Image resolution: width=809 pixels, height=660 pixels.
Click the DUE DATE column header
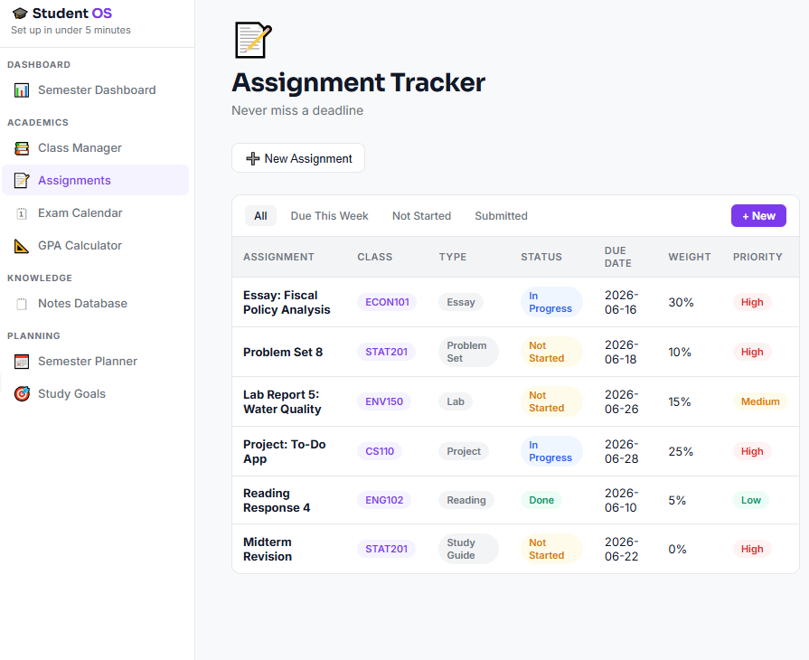pyautogui.click(x=617, y=257)
